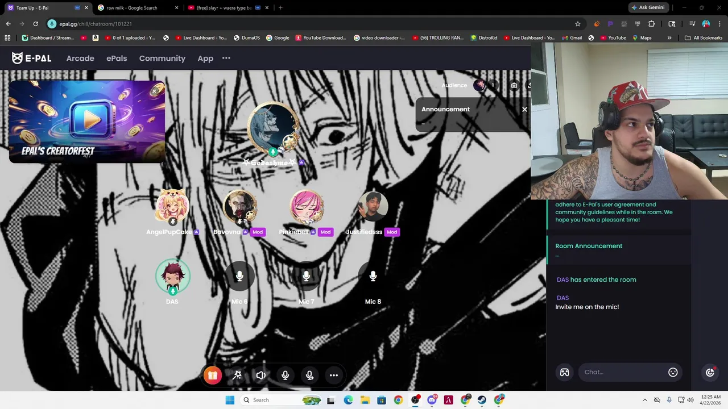Screen dimensions: 728x409
Task: Open Justifiedsss's avatar
Action: coord(373,207)
